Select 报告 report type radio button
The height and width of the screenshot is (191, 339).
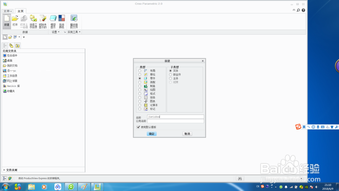click(x=140, y=98)
